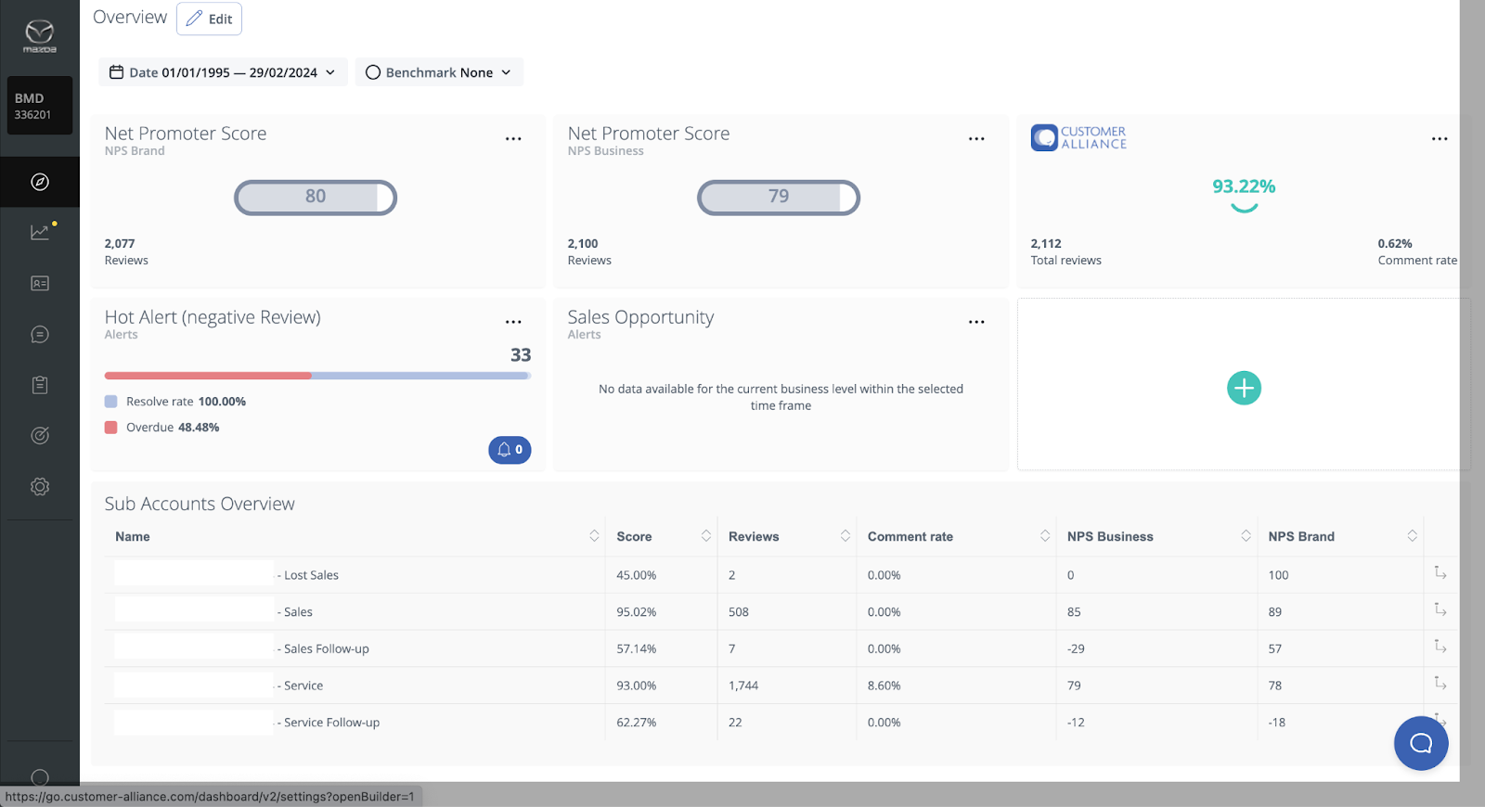Open the Sales Follow-up sub account arrow
Viewport: 1485px width, 807px height.
pos(1440,646)
